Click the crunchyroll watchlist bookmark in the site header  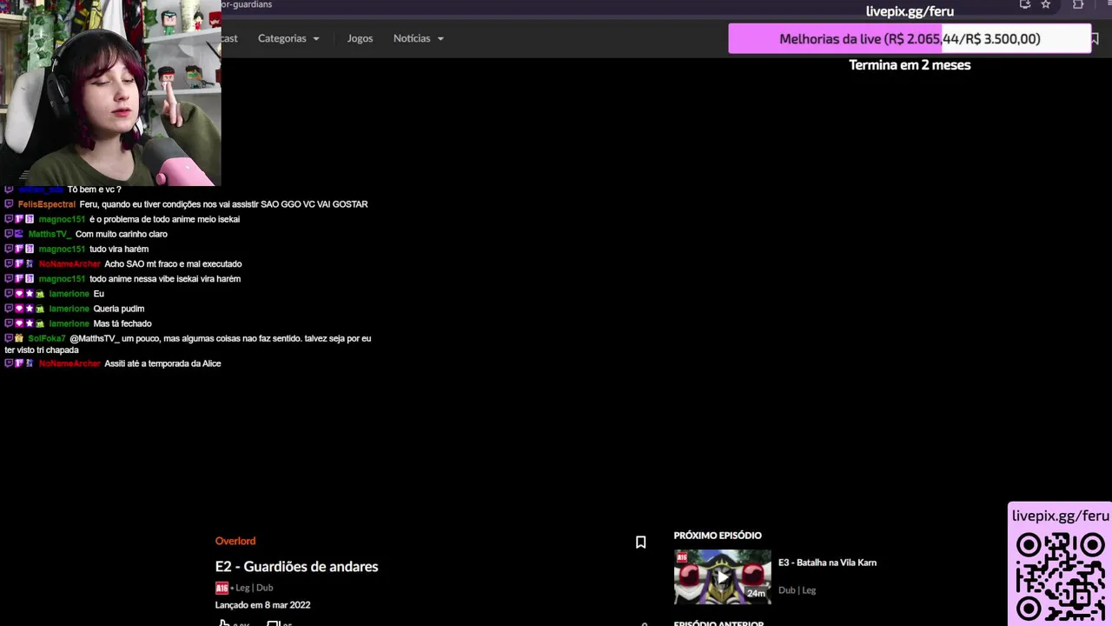click(x=1095, y=38)
